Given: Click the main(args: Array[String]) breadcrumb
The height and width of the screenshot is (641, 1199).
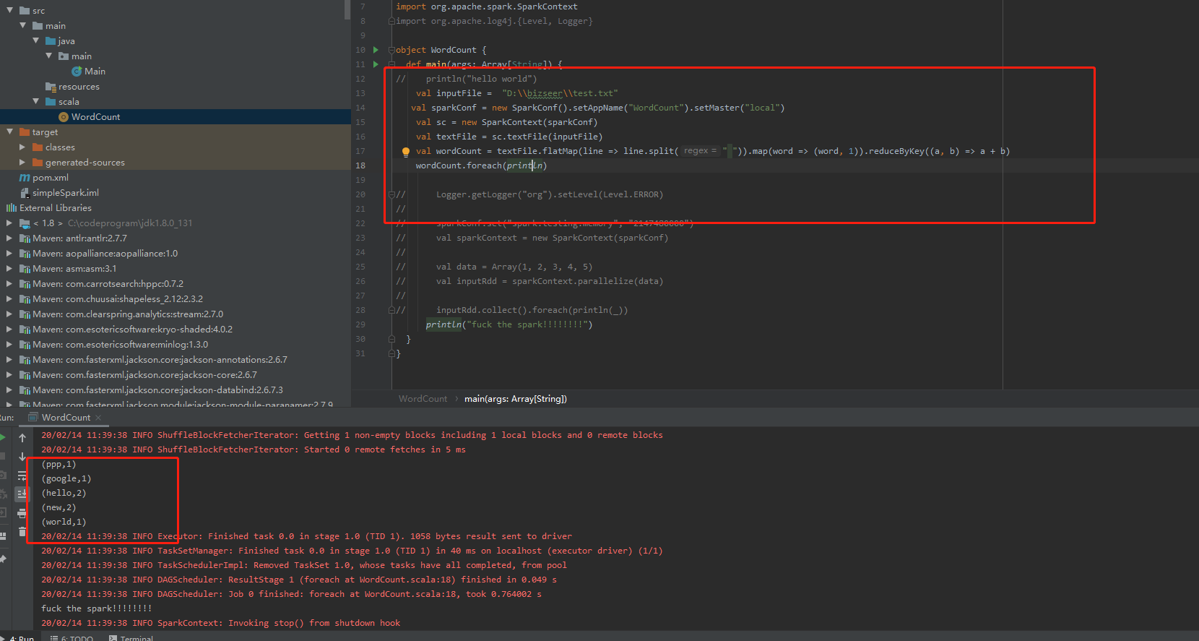Looking at the screenshot, I should point(516,399).
